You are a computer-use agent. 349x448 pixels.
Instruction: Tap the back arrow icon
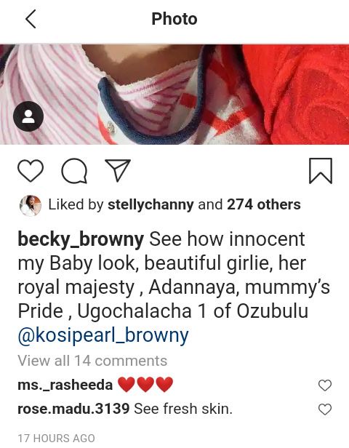(31, 19)
